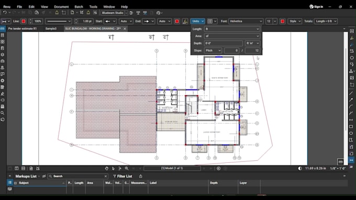The image size is (356, 200).
Task: Open the Font dropdown showing Helvetica
Action: (x=246, y=21)
